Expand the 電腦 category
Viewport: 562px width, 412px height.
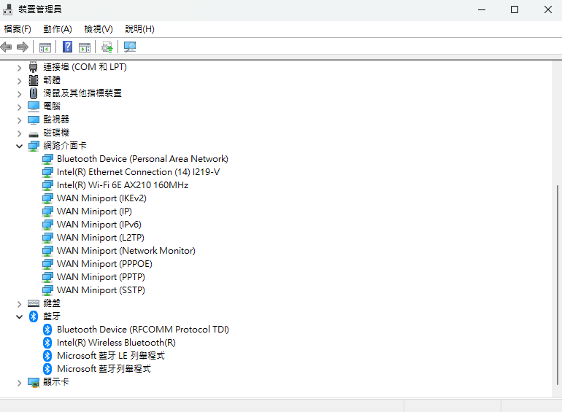click(20, 107)
